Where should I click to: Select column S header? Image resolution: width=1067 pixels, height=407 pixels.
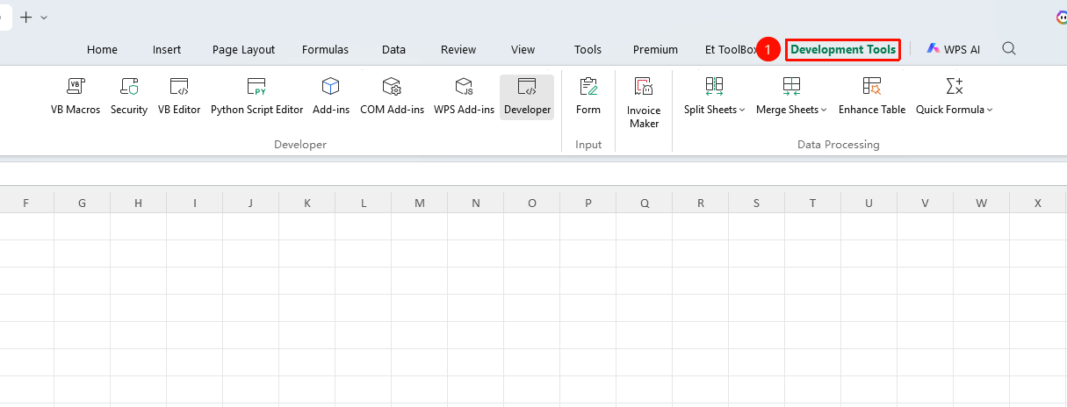[756, 203]
